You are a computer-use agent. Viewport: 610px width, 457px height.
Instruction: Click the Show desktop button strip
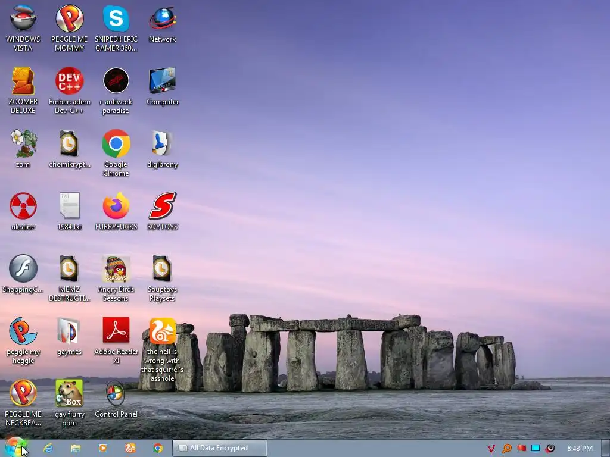pos(605,448)
